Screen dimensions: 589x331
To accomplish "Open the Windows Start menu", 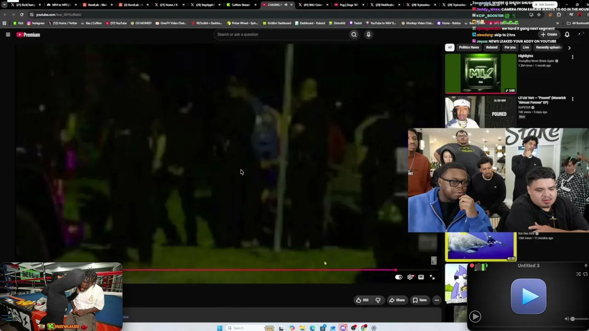I will (x=219, y=328).
